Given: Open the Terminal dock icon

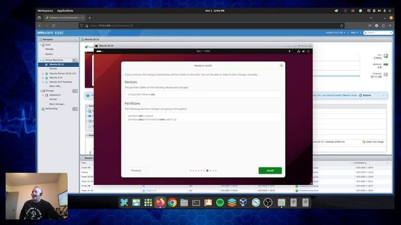Looking at the screenshot, I should (x=196, y=202).
